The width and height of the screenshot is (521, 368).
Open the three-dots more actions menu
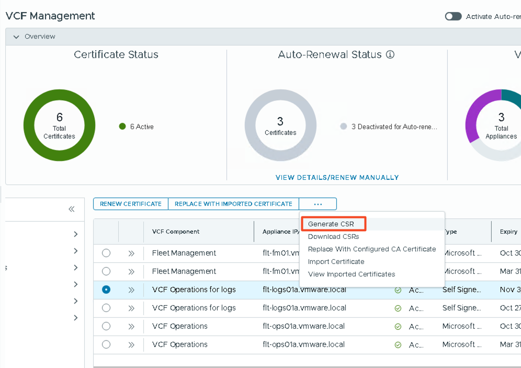[318, 204]
